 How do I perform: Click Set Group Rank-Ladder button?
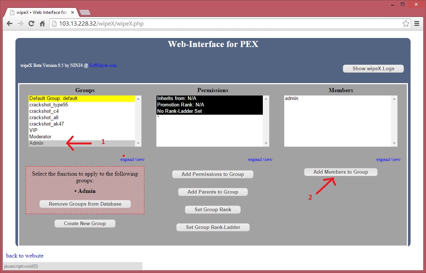pos(213,228)
